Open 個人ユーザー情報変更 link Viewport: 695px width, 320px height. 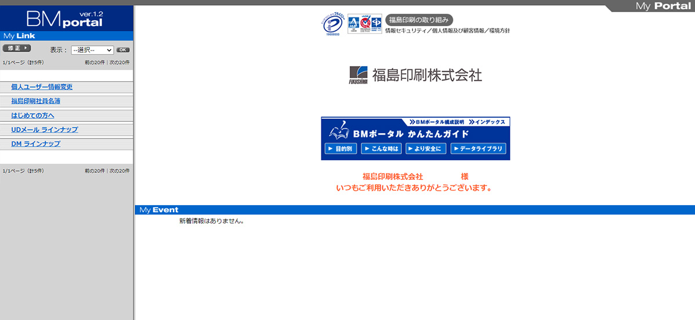(x=42, y=87)
